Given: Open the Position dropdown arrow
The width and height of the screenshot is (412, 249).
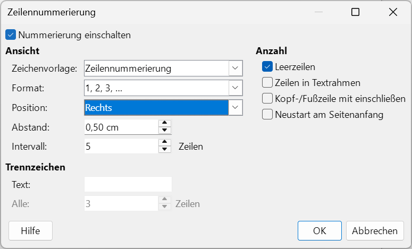Looking at the screenshot, I should pos(235,107).
